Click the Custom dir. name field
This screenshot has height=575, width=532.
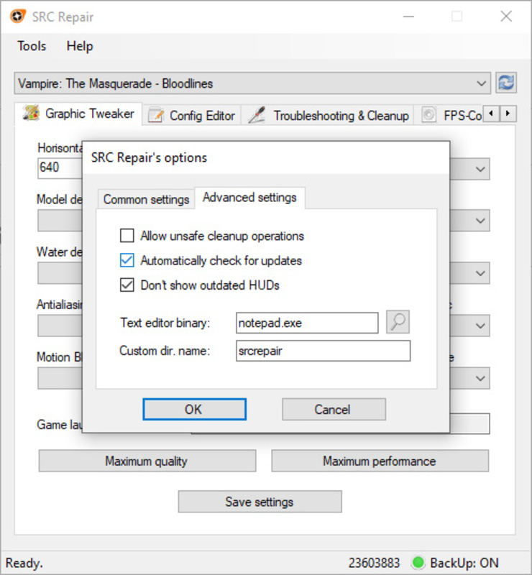coord(324,351)
